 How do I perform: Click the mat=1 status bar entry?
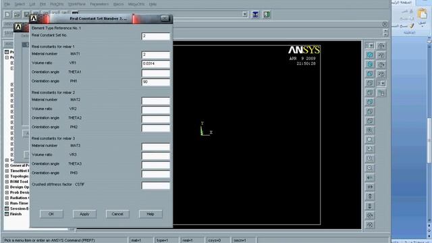[x=141, y=240]
